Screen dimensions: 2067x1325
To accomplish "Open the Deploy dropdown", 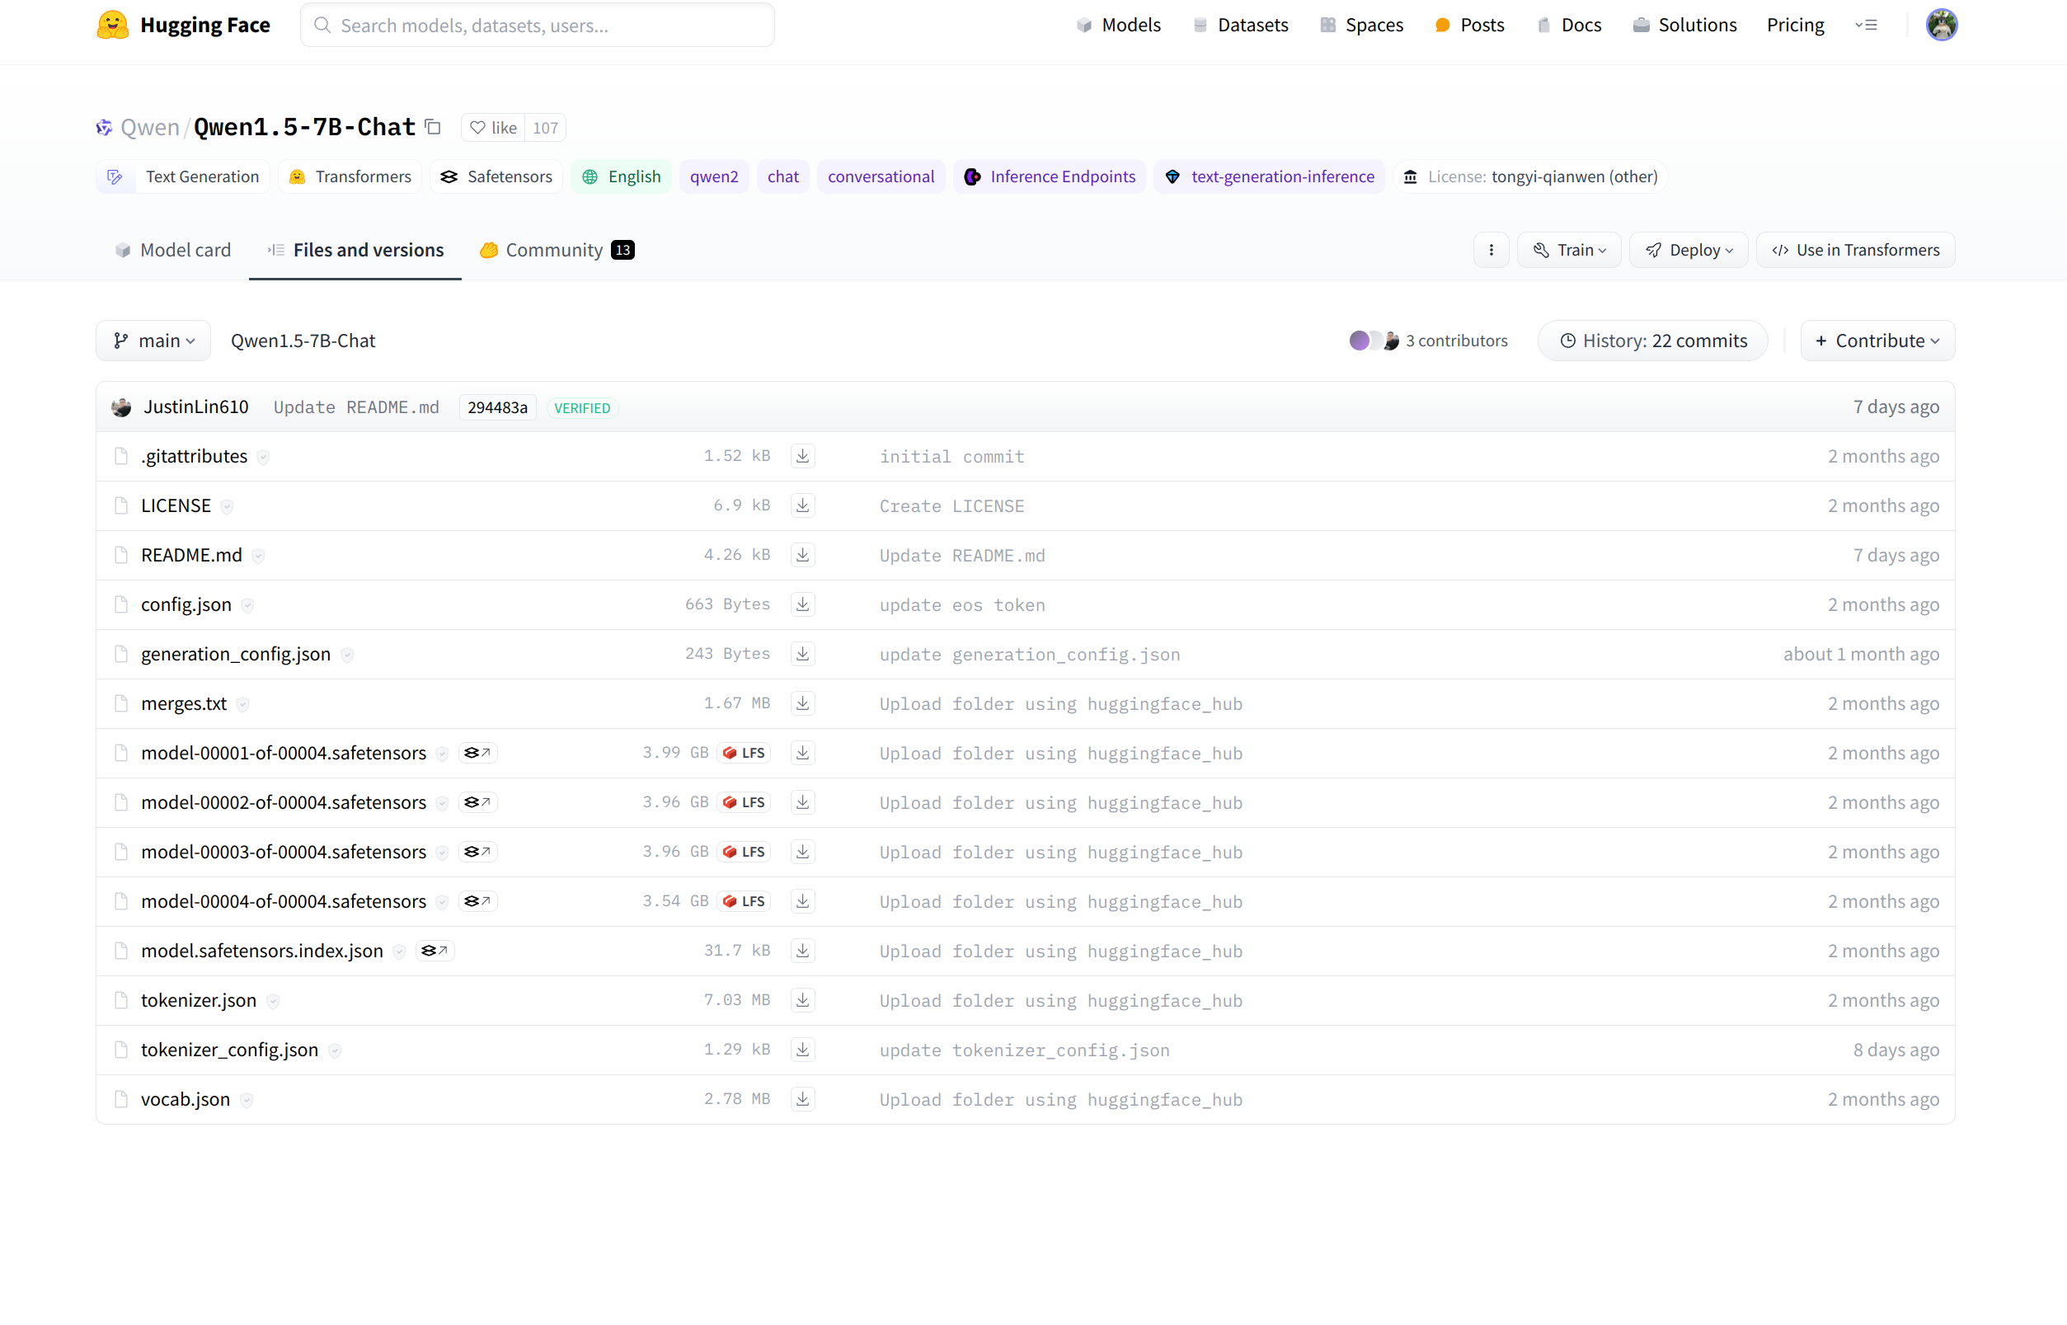I will tap(1688, 250).
